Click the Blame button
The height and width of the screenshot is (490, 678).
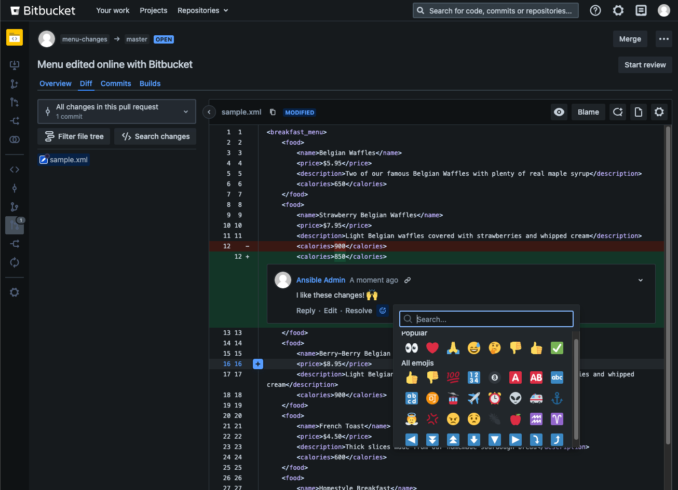point(588,112)
